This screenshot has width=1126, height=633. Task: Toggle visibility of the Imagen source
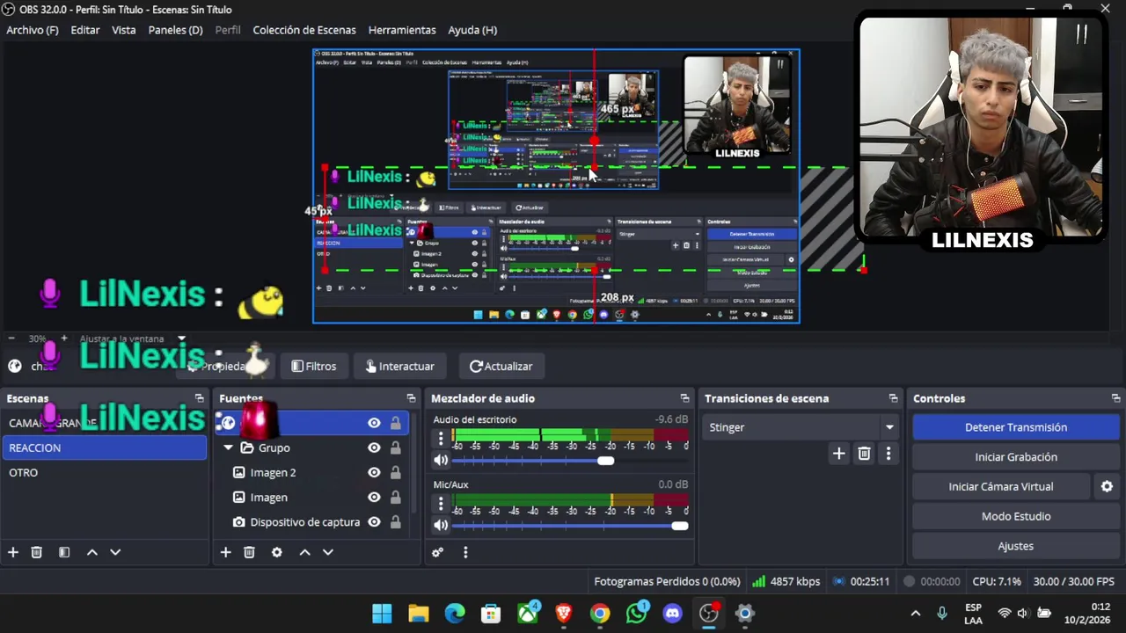[x=374, y=497]
